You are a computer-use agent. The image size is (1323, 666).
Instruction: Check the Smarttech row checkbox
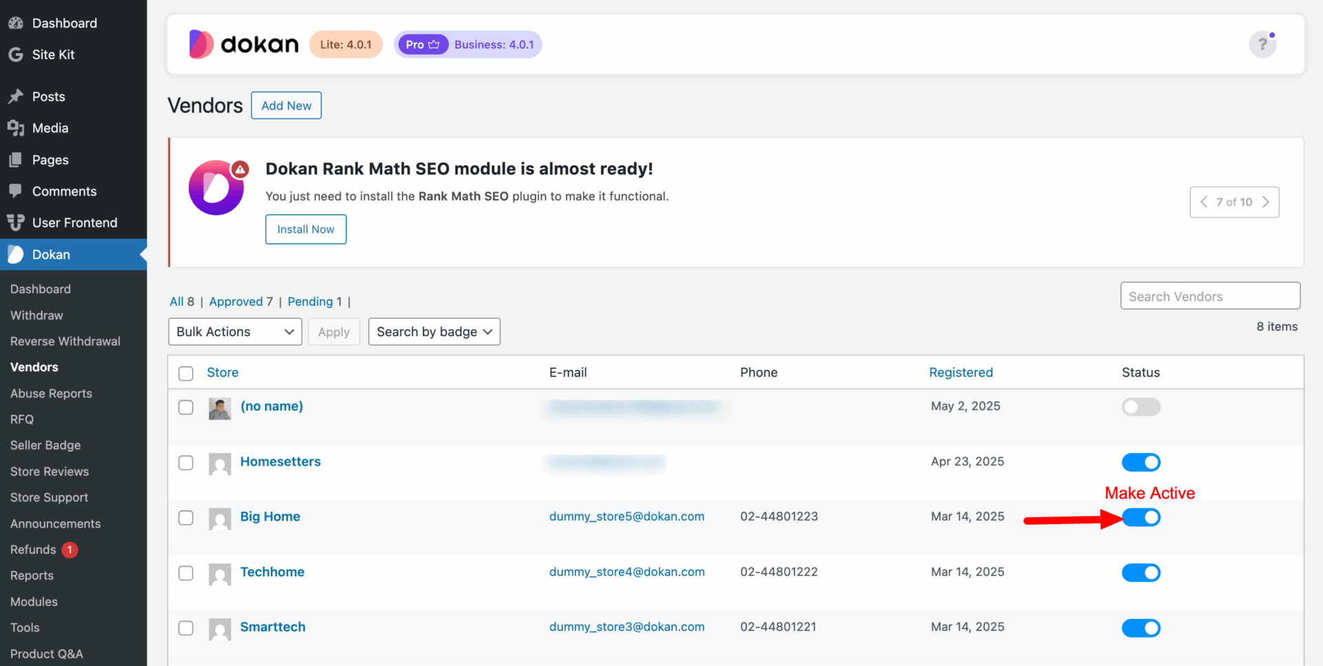pyautogui.click(x=186, y=627)
